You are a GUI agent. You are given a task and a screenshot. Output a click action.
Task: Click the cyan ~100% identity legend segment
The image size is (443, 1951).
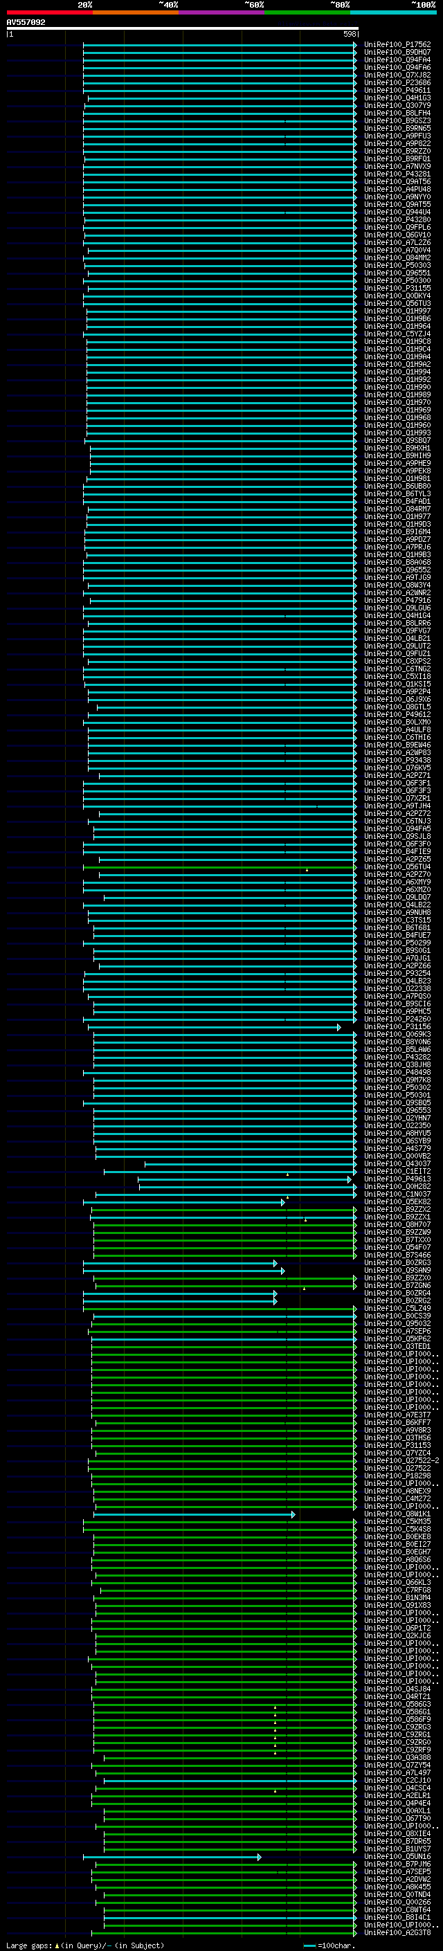pos(393,12)
